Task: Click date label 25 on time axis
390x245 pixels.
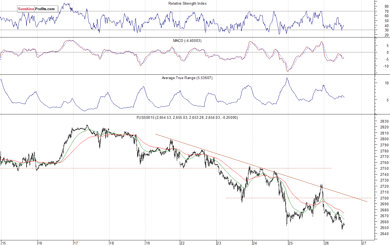Action: coord(291,243)
